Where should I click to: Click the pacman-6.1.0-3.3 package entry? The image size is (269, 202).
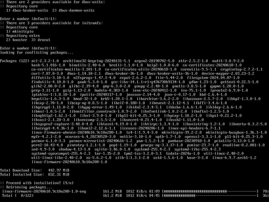point(48,141)
